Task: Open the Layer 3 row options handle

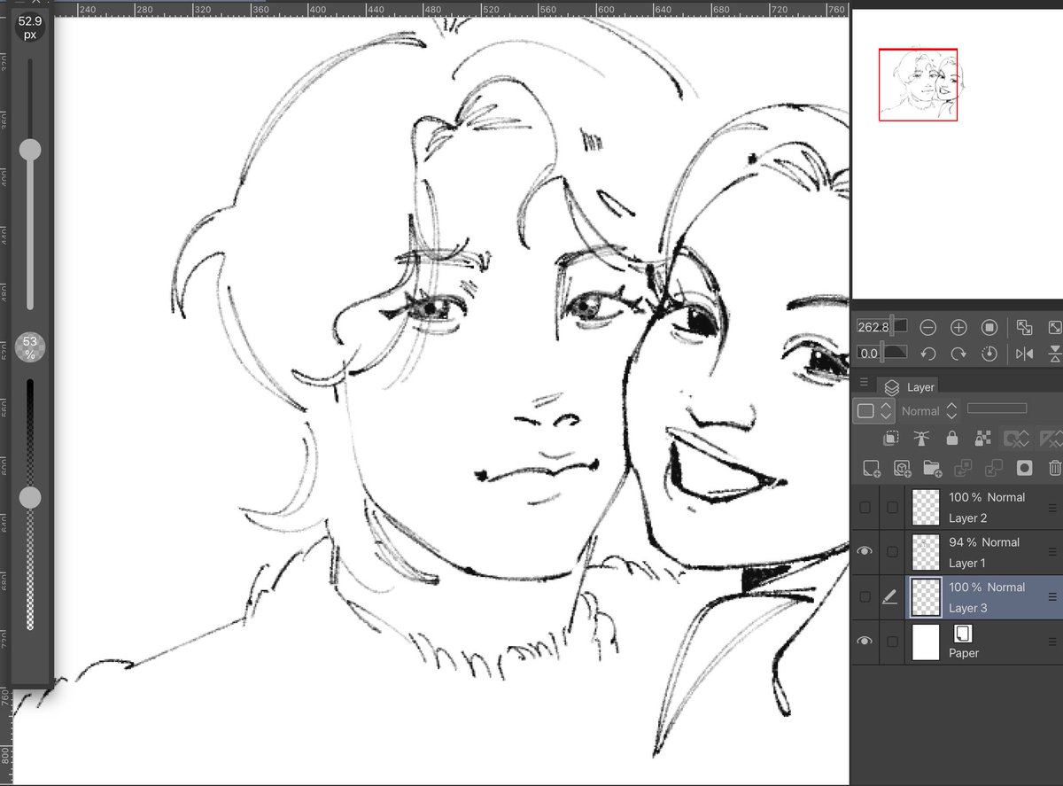Action: coord(1052,598)
